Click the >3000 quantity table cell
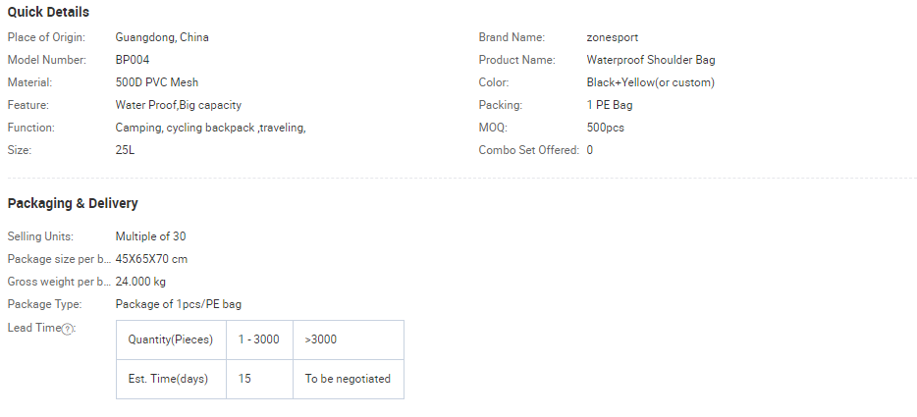This screenshot has width=917, height=417. click(349, 339)
